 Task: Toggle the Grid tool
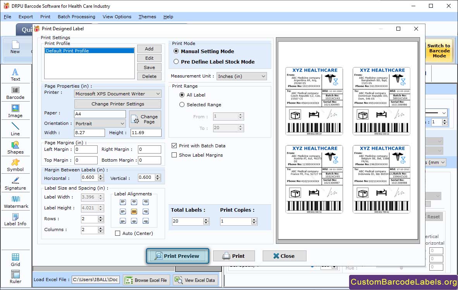click(x=15, y=260)
